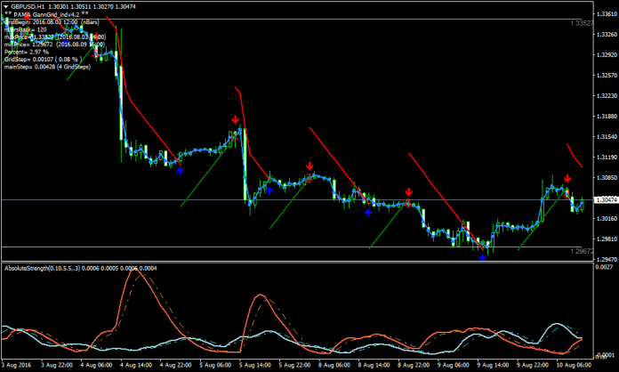Viewport: 619px width, 372px height.
Task: Click the blue buy arrow on 8 Aug
Action: pos(368,212)
